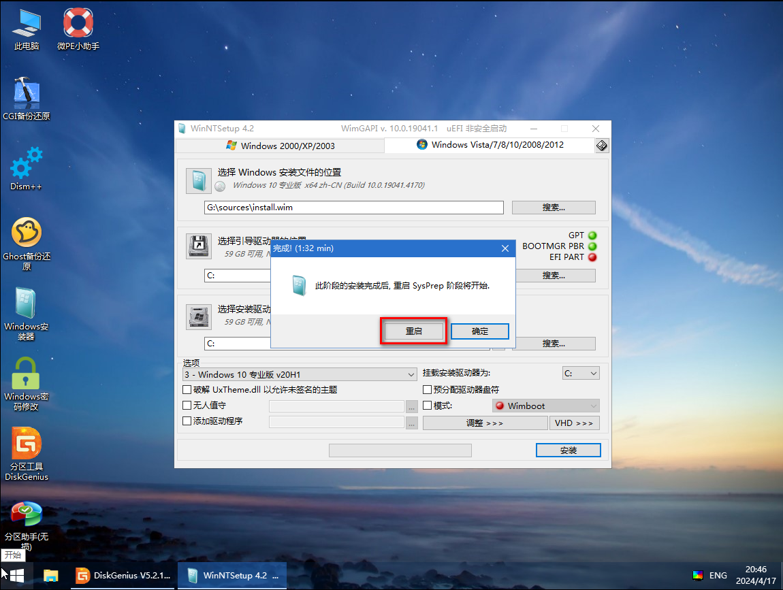783x590 pixels.
Task: Click the GPT green status light
Action: tap(593, 235)
